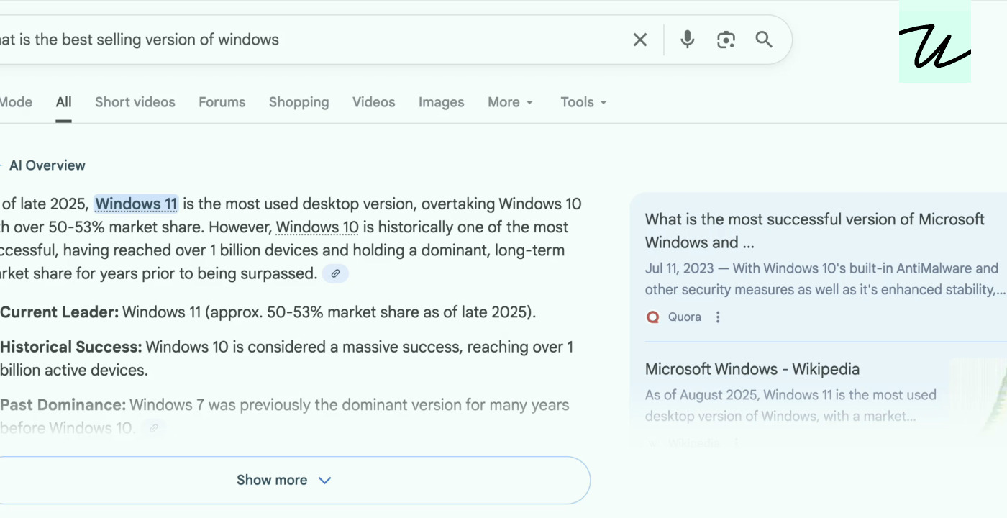This screenshot has height=518, width=1007.
Task: Open the Microsoft Windows - Wikipedia result
Action: point(752,369)
